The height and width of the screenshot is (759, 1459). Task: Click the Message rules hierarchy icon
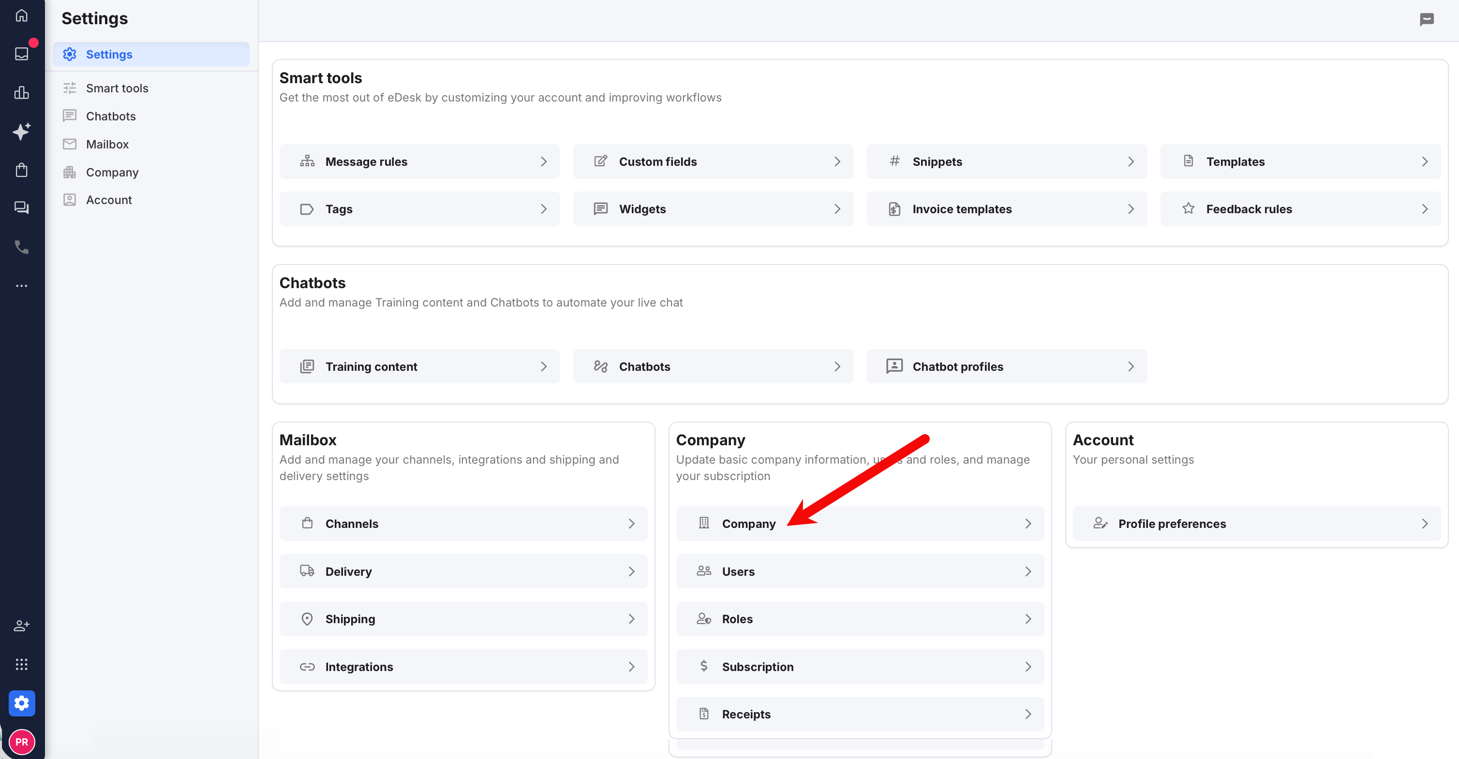[x=307, y=161]
